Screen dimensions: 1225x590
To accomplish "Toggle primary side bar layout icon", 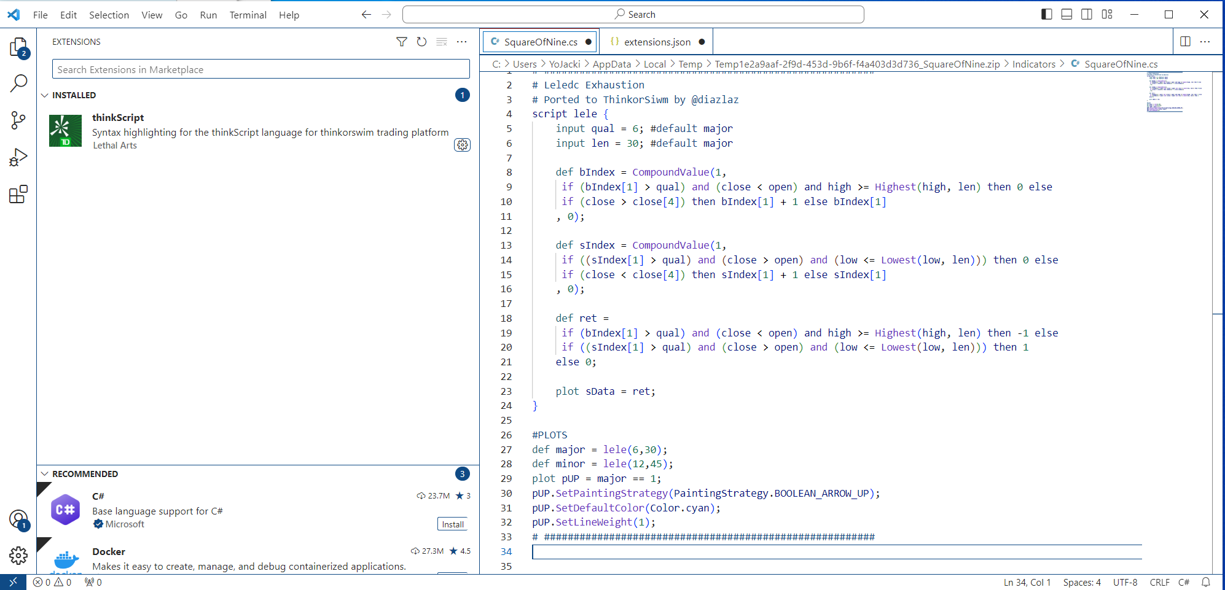I will 1047,15.
